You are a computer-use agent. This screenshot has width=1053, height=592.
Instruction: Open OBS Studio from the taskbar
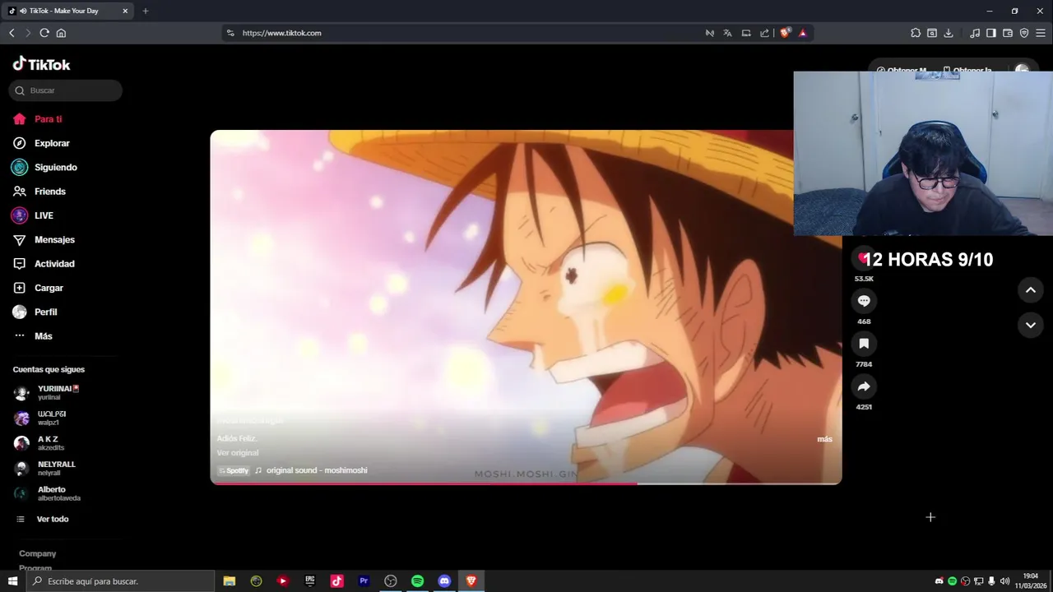click(391, 581)
